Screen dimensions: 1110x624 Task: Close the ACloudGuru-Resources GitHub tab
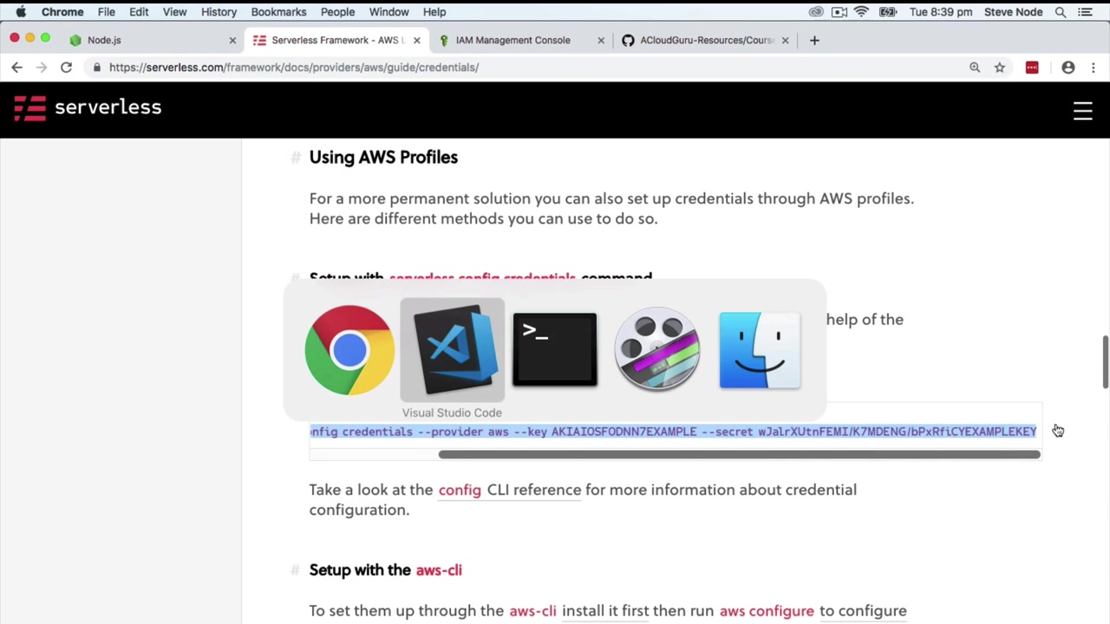785,40
